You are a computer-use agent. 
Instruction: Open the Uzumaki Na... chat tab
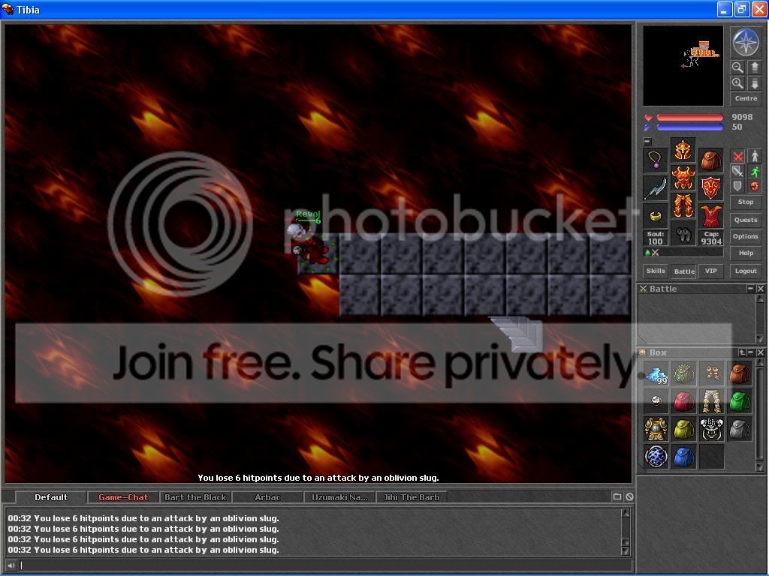point(339,497)
